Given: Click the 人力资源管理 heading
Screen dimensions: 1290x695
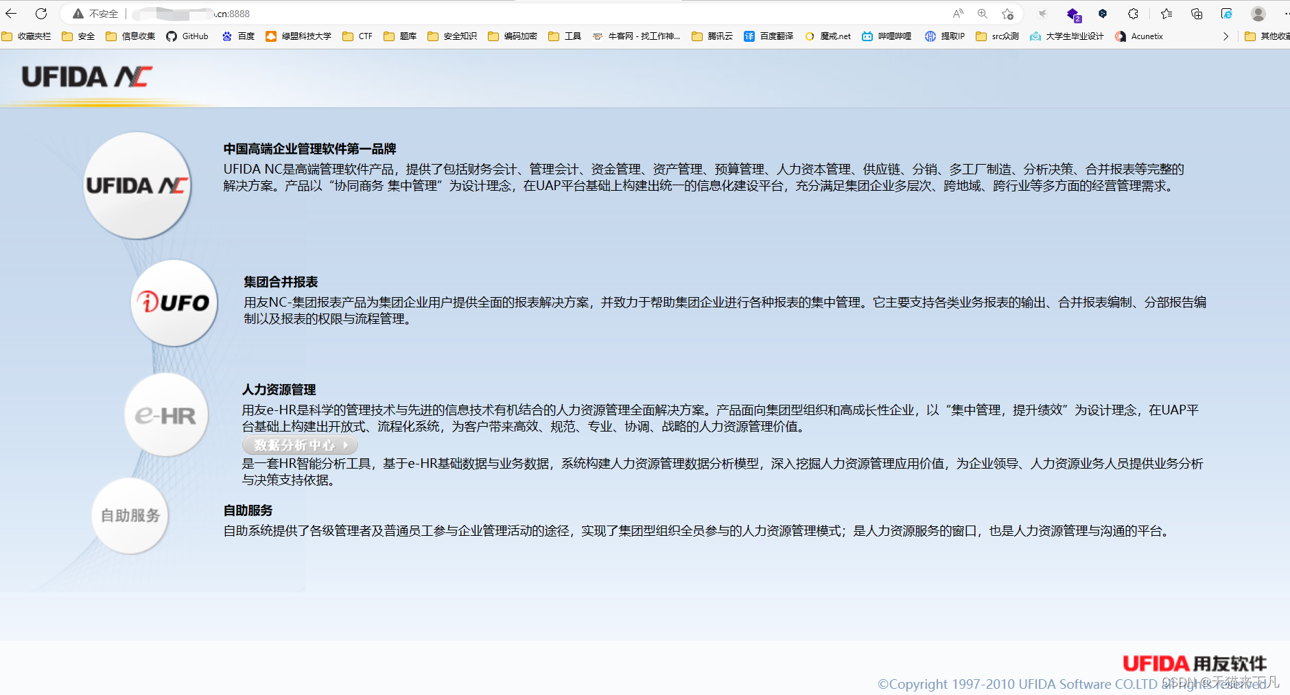Looking at the screenshot, I should coord(279,390).
